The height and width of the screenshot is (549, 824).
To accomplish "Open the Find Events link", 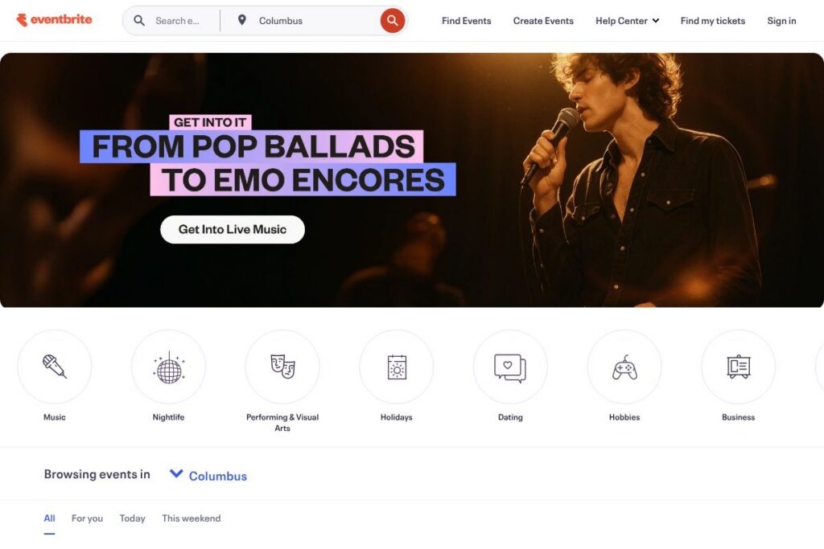I will coord(467,20).
